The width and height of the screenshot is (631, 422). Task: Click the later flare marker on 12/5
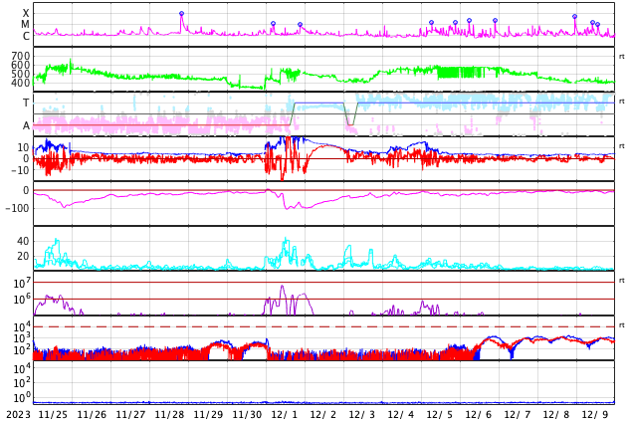[x=455, y=23]
